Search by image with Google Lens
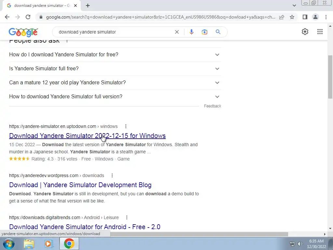 point(205,32)
